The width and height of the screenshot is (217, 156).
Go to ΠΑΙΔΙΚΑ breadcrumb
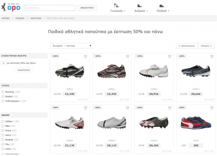(20, 18)
